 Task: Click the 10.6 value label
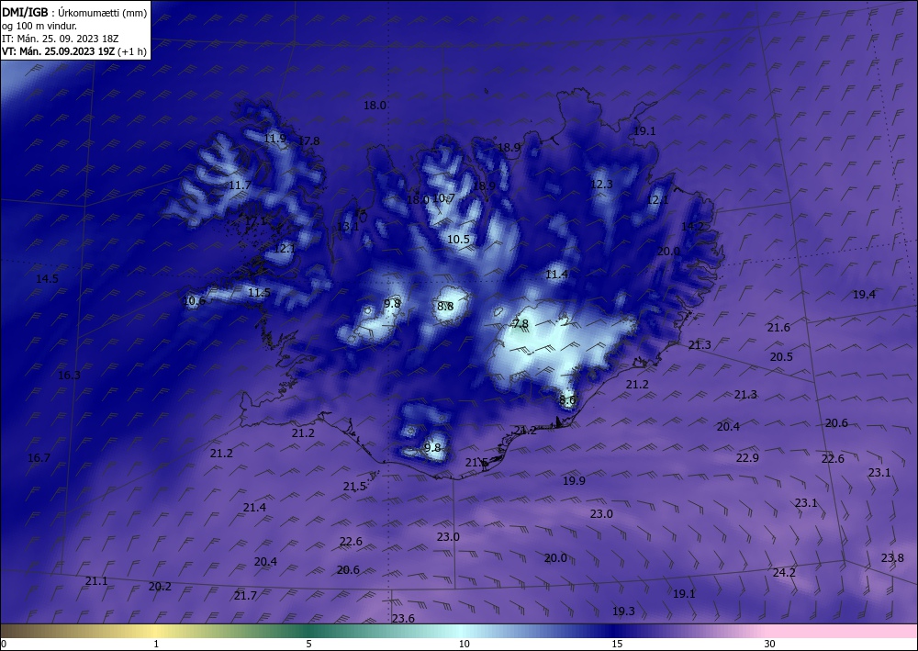(195, 301)
